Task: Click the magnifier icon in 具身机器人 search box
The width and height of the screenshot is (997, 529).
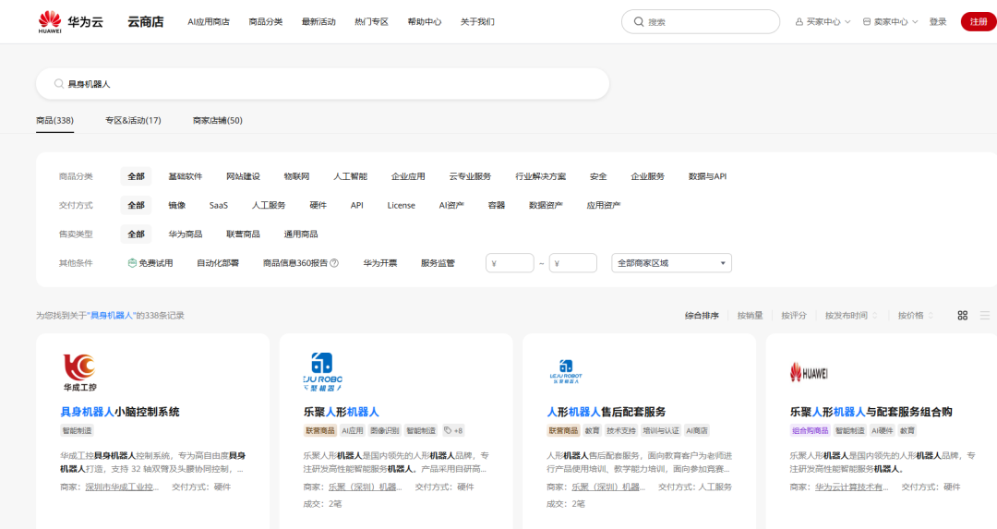Action: pyautogui.click(x=59, y=84)
